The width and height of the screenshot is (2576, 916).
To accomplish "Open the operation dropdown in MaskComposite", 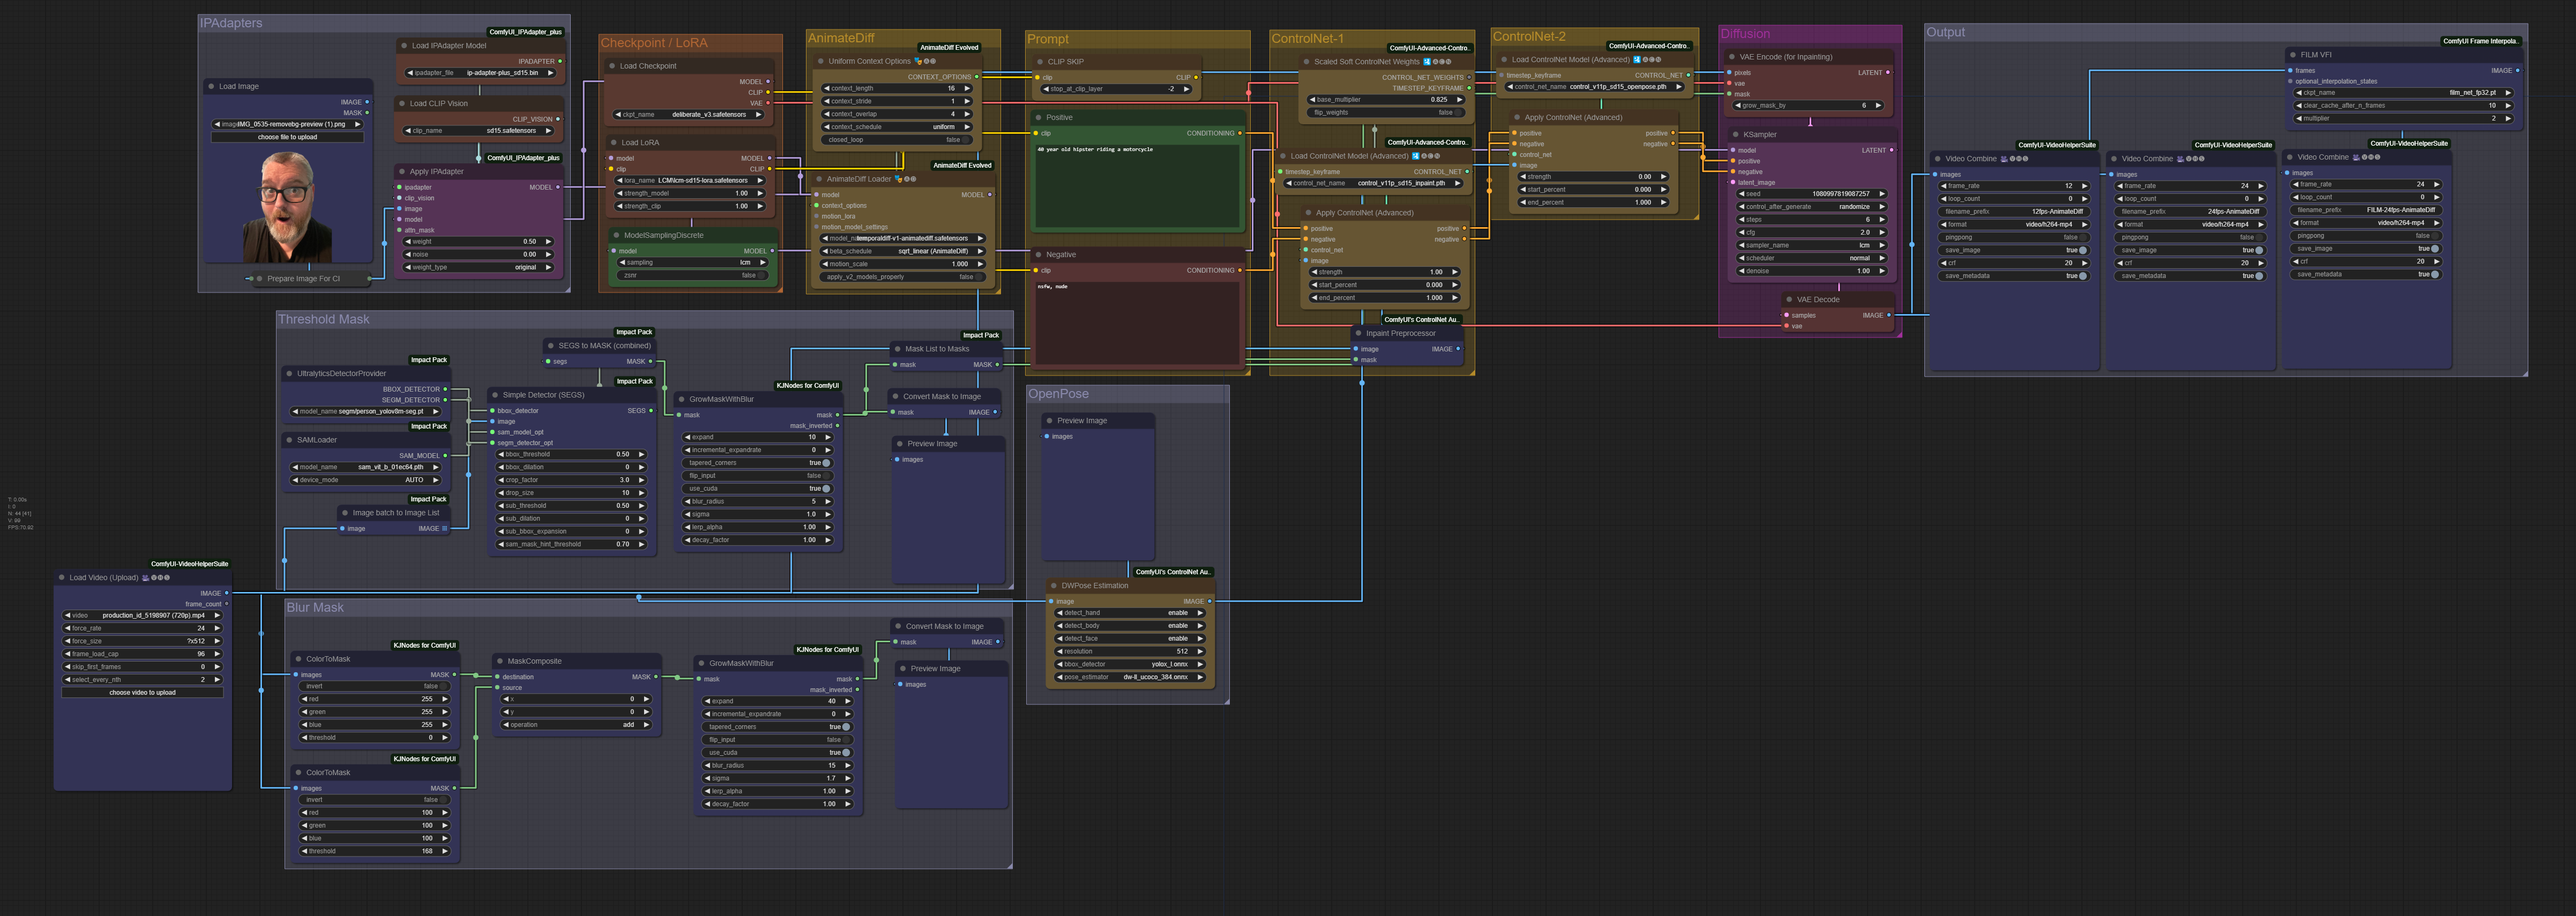I will point(577,725).
